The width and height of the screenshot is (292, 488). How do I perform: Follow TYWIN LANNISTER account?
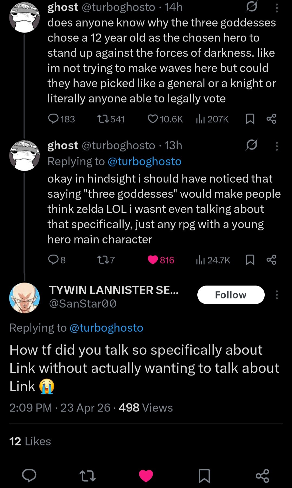[231, 295]
